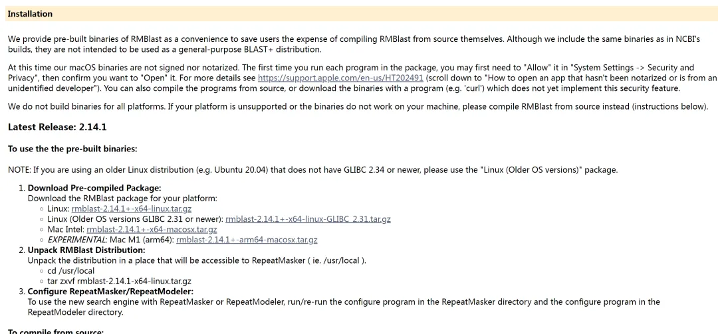The width and height of the screenshot is (718, 334).
Task: Open the rmblast-2.14.1+-x64-linux.tar.gz download link
Action: click(x=132, y=209)
